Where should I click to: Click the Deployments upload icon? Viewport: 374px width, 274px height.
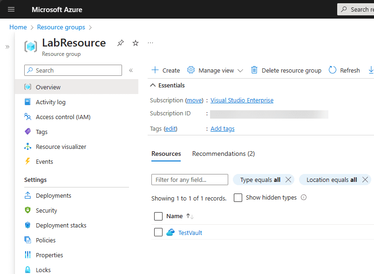pos(27,195)
